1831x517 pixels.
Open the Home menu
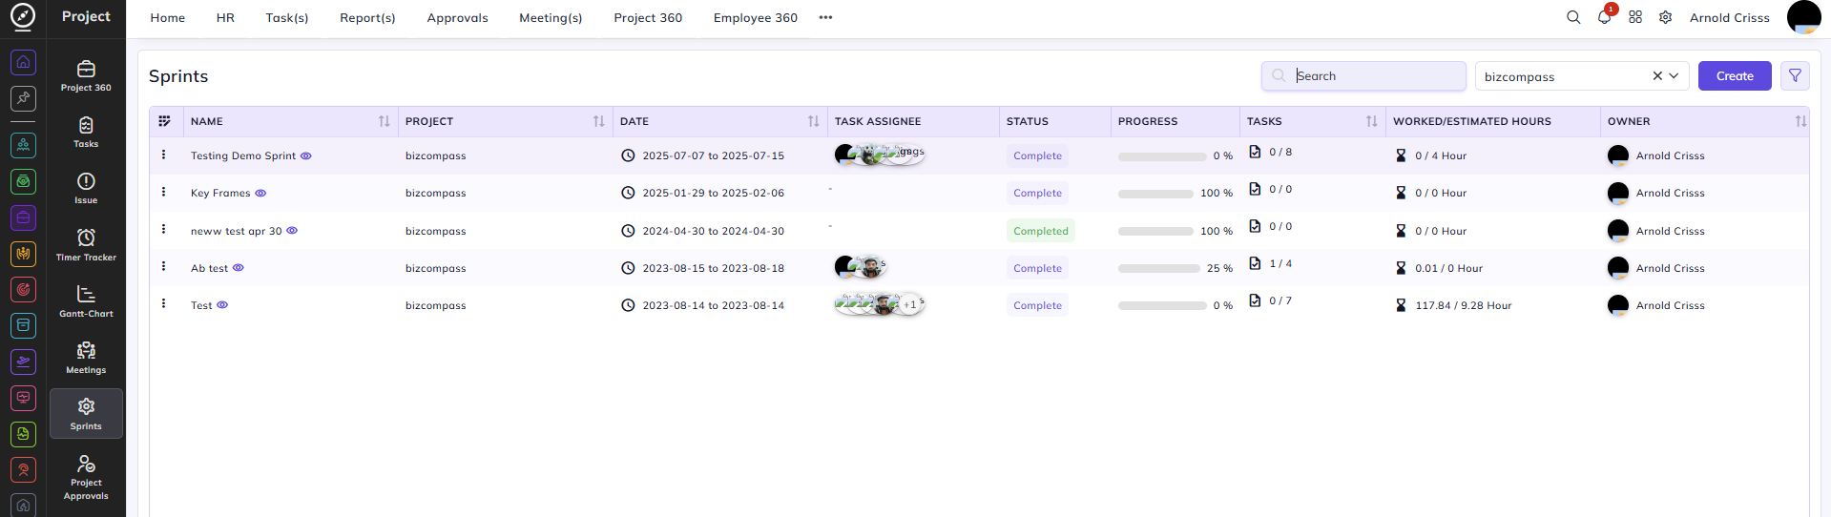pos(168,17)
